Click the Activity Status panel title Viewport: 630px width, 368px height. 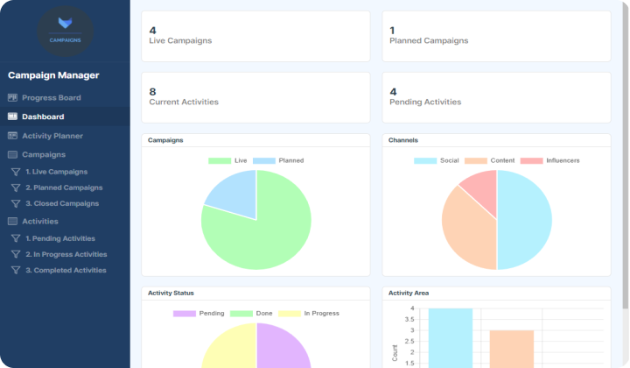tap(171, 293)
